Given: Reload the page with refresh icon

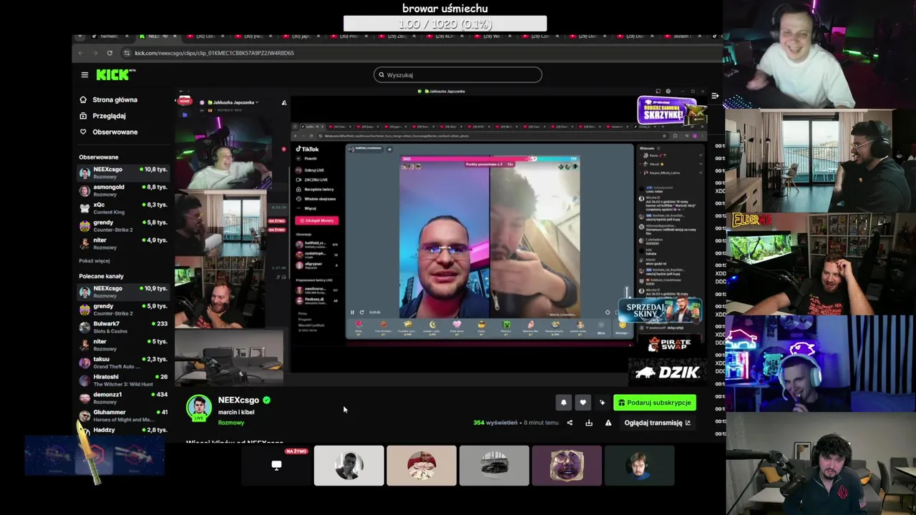Looking at the screenshot, I should [x=109, y=53].
